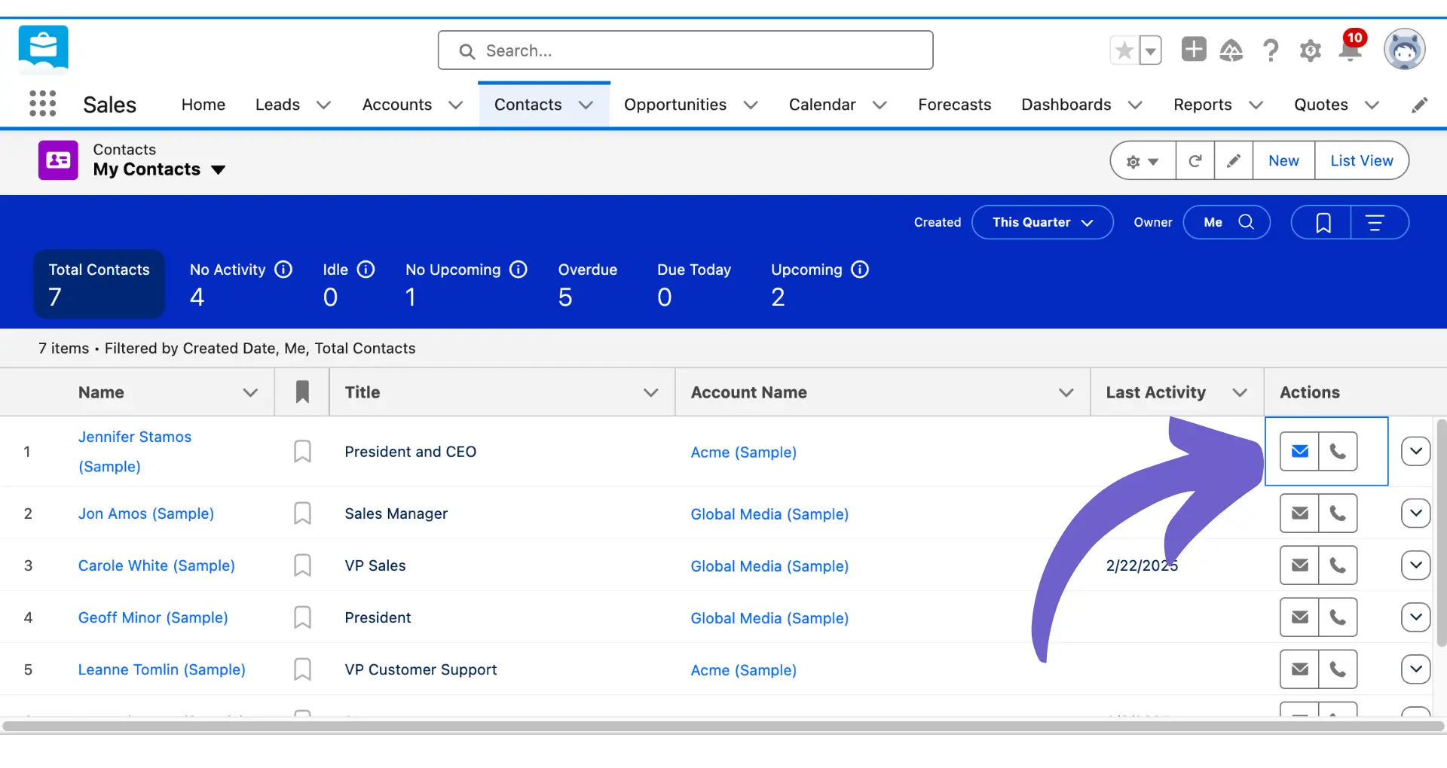The image size is (1447, 768).
Task: Send email to Jon Amos
Action: coord(1300,513)
